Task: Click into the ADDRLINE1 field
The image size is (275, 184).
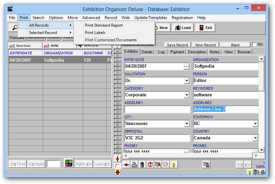Action: (157, 109)
